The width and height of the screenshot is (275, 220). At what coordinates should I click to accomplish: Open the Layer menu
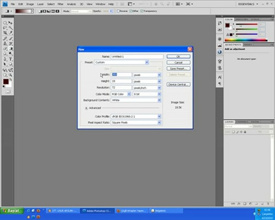tap(40, 4)
